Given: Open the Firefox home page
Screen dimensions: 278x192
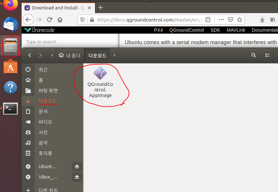Looking at the screenshot, I should click(x=60, y=20).
